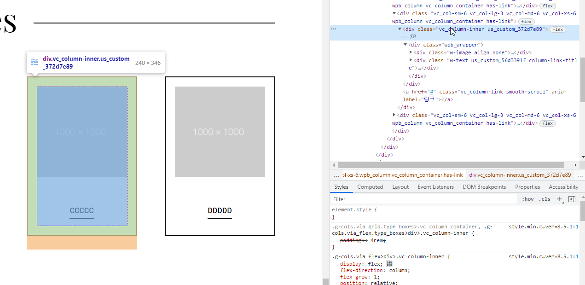Expand the collapsed vc_col-sm-6 div below the anchor
Screen dimensions: 585x285
(x=394, y=115)
